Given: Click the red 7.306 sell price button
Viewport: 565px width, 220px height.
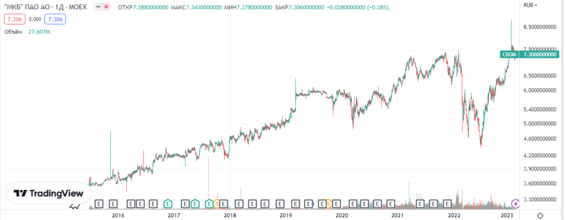Looking at the screenshot, I should pyautogui.click(x=14, y=19).
